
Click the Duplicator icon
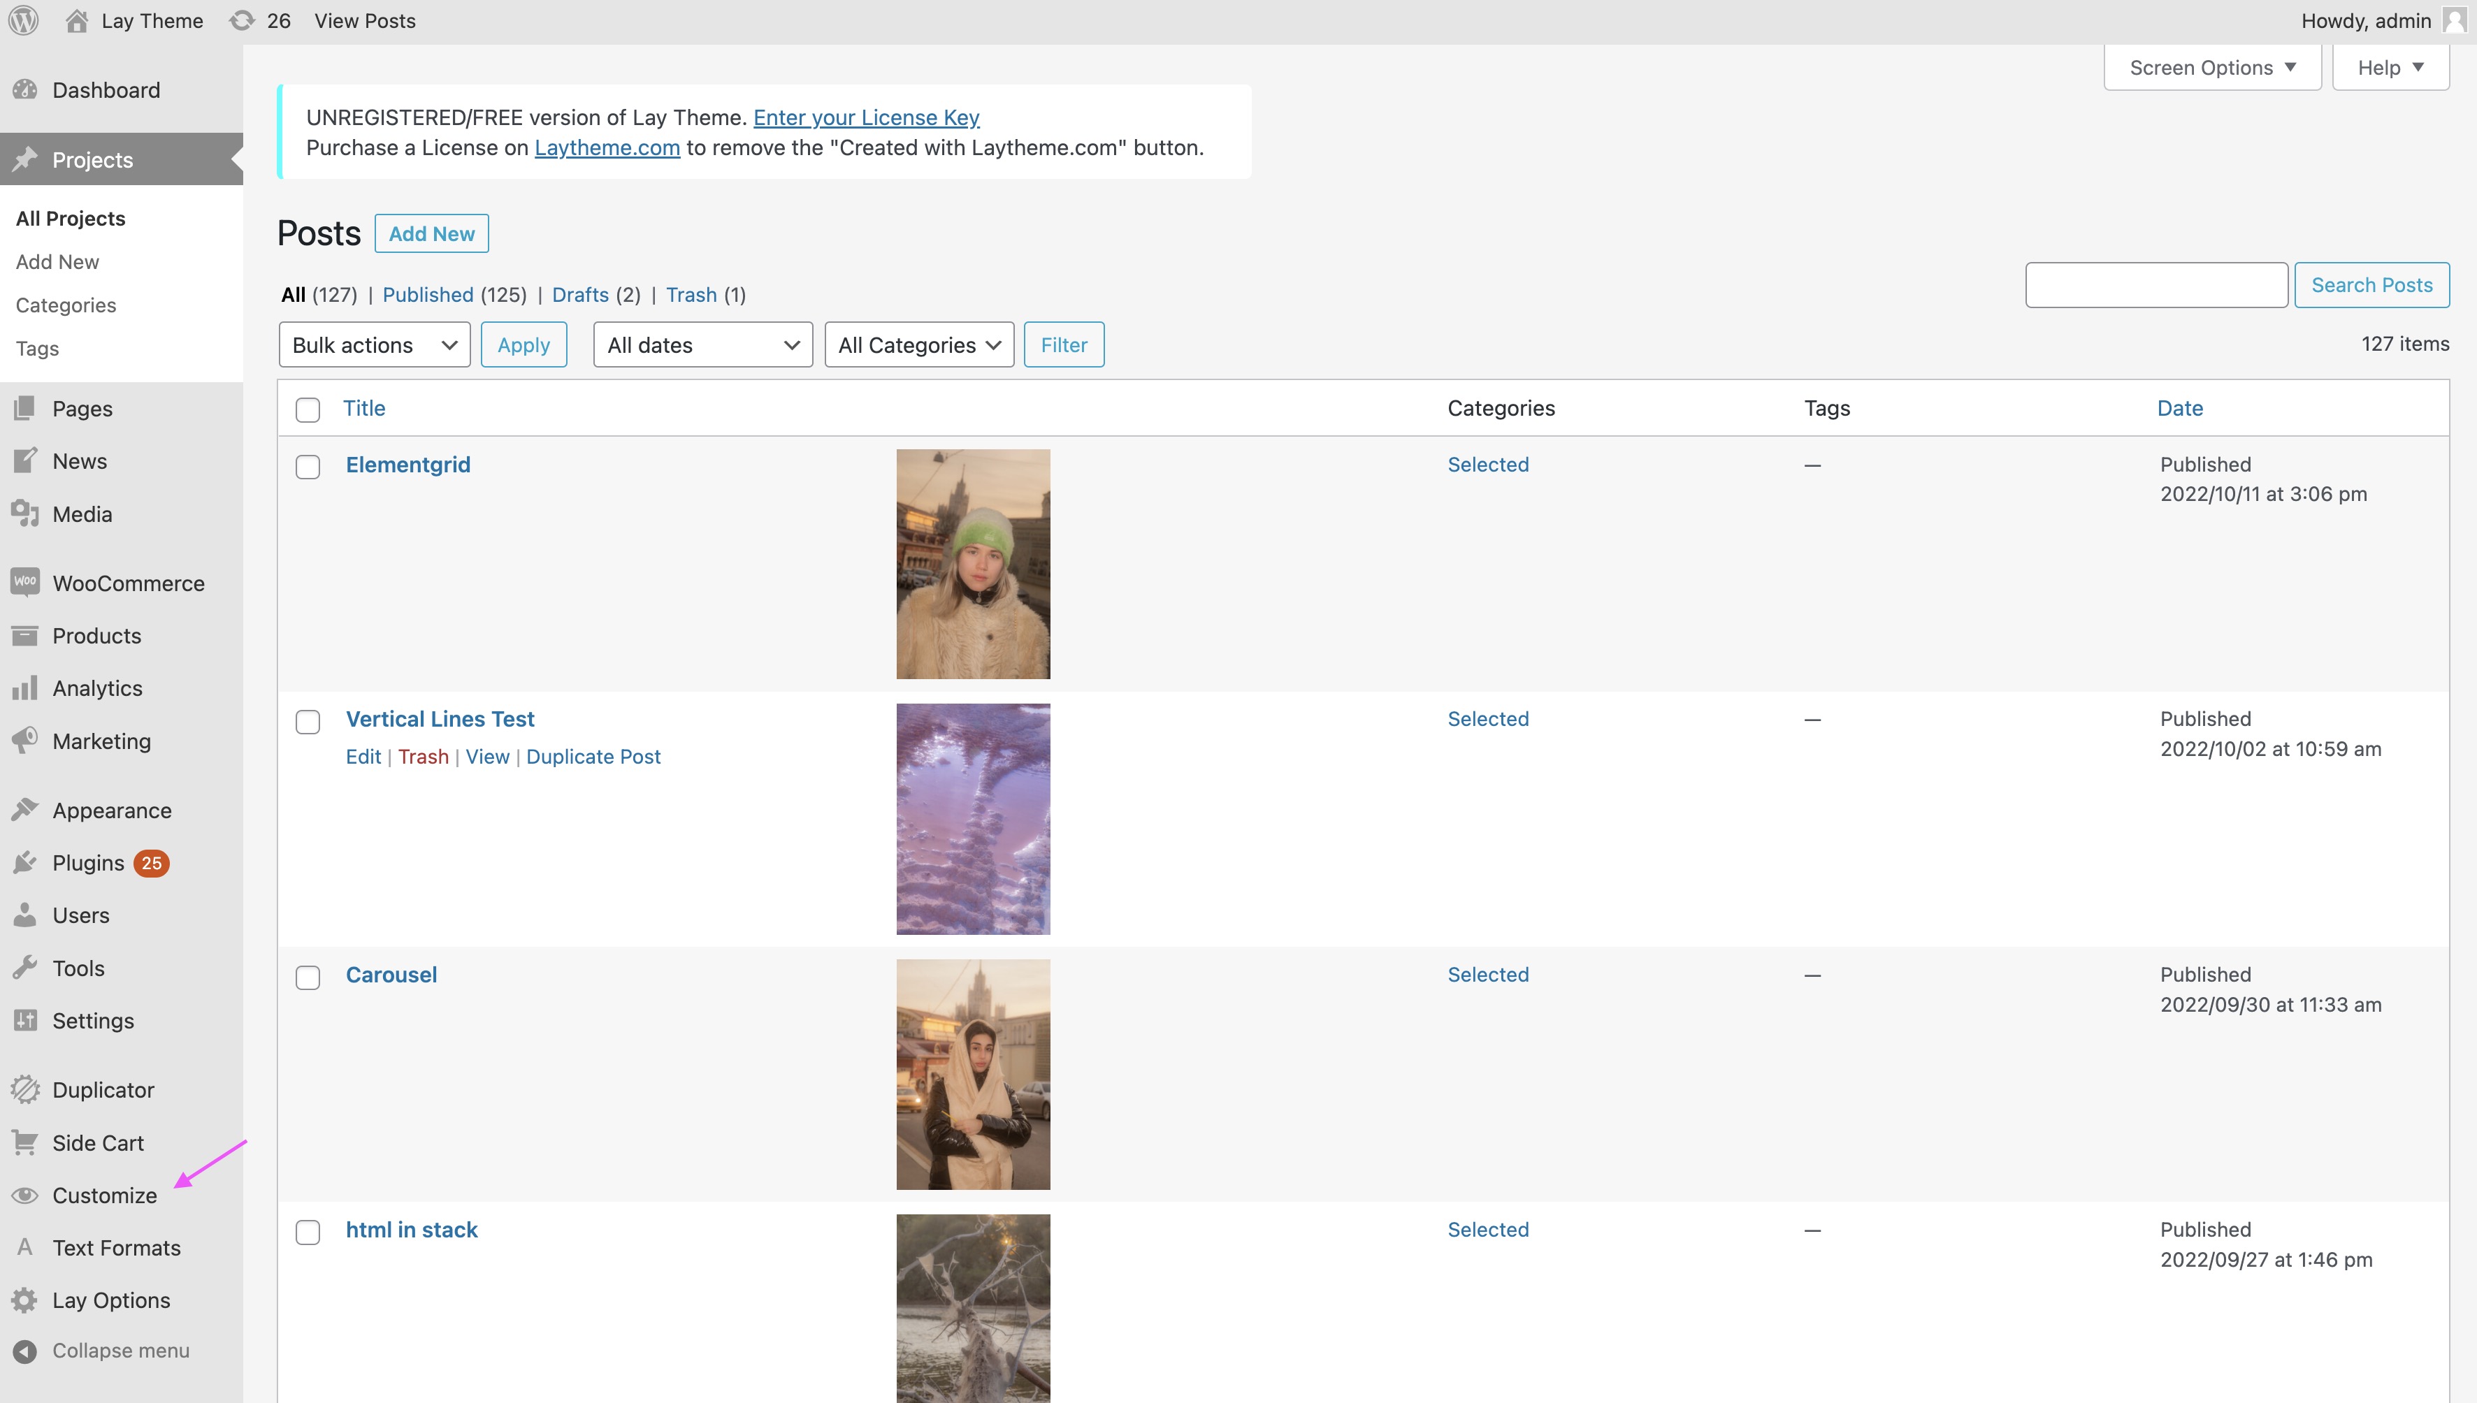[x=25, y=1090]
